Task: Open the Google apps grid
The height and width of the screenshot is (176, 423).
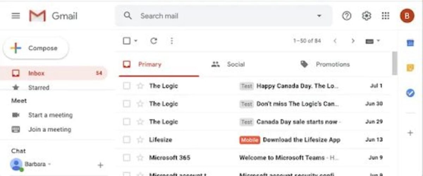Action: (386, 16)
